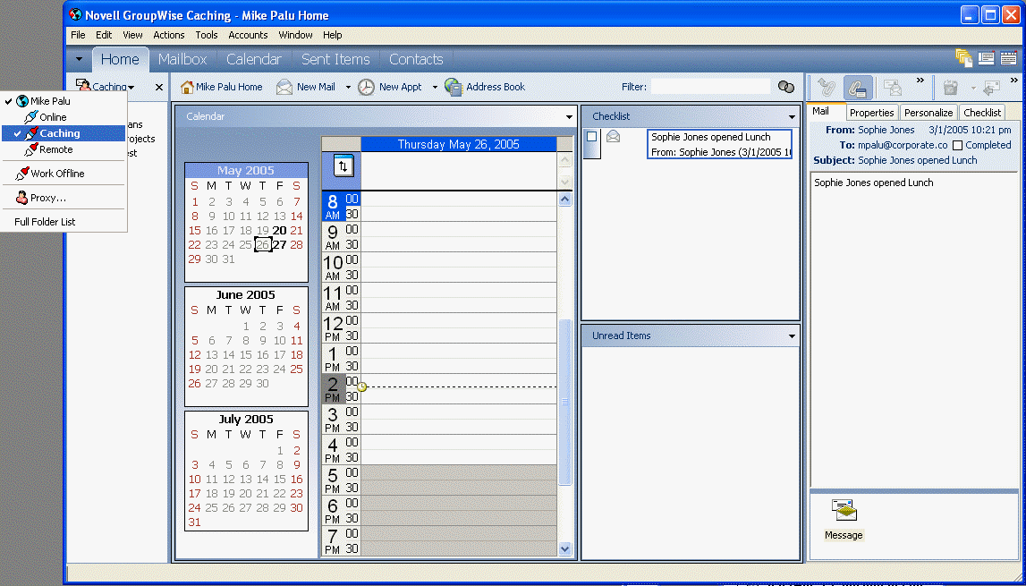Click the Caching mode user icon in folder header

(x=83, y=86)
